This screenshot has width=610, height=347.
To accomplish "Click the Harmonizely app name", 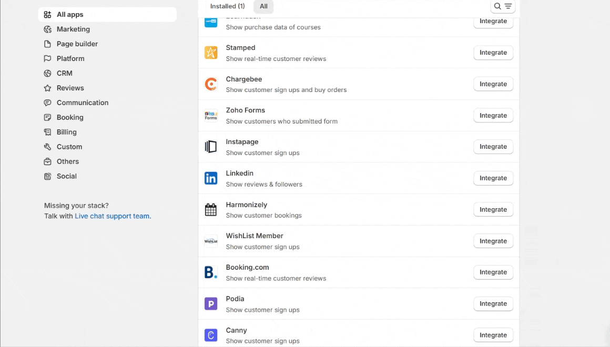I will click(247, 205).
